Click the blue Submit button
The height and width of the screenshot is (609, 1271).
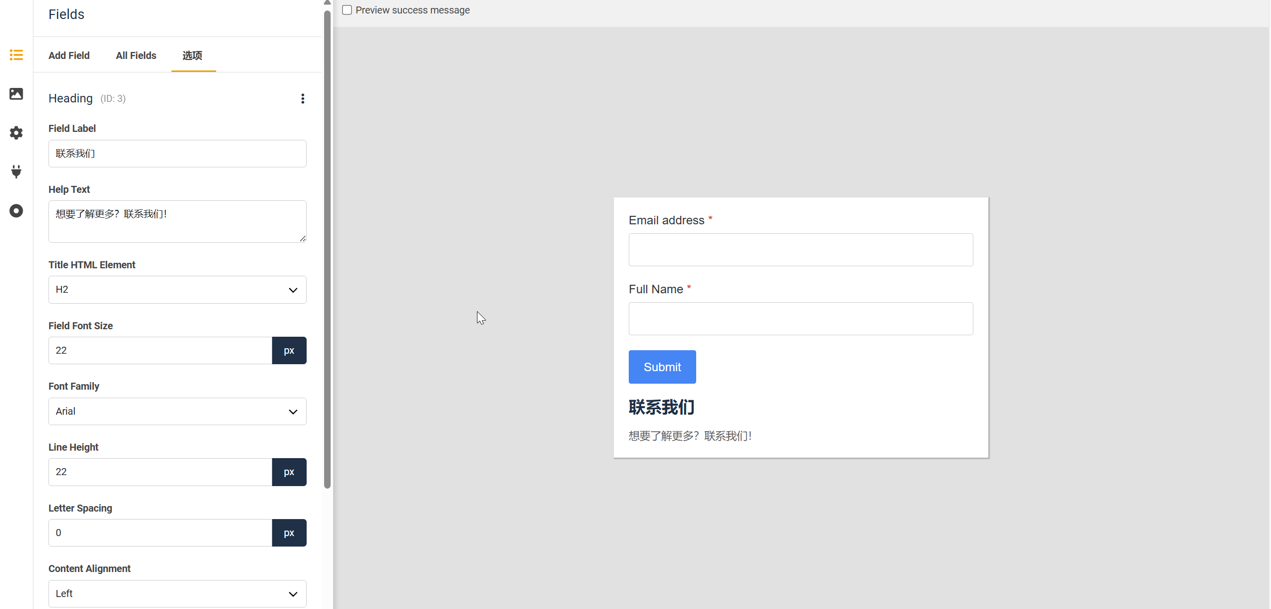[662, 367]
